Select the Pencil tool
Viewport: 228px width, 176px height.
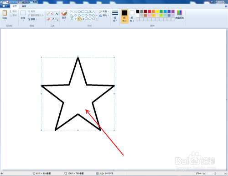click(x=48, y=14)
